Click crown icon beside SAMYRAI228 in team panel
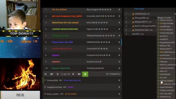The height and width of the screenshot is (99, 176). [133, 14]
